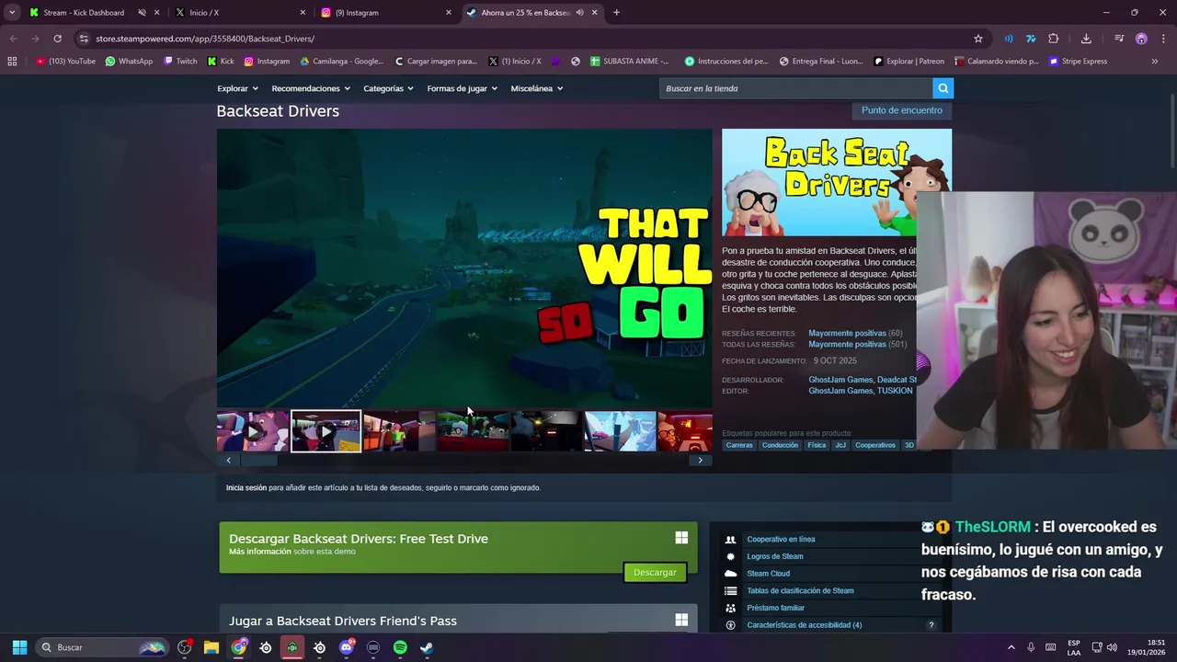Open the Logros de Steam feature

click(x=775, y=556)
